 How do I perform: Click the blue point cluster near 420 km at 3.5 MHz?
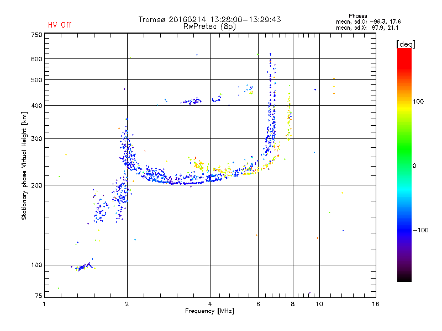click(x=191, y=101)
